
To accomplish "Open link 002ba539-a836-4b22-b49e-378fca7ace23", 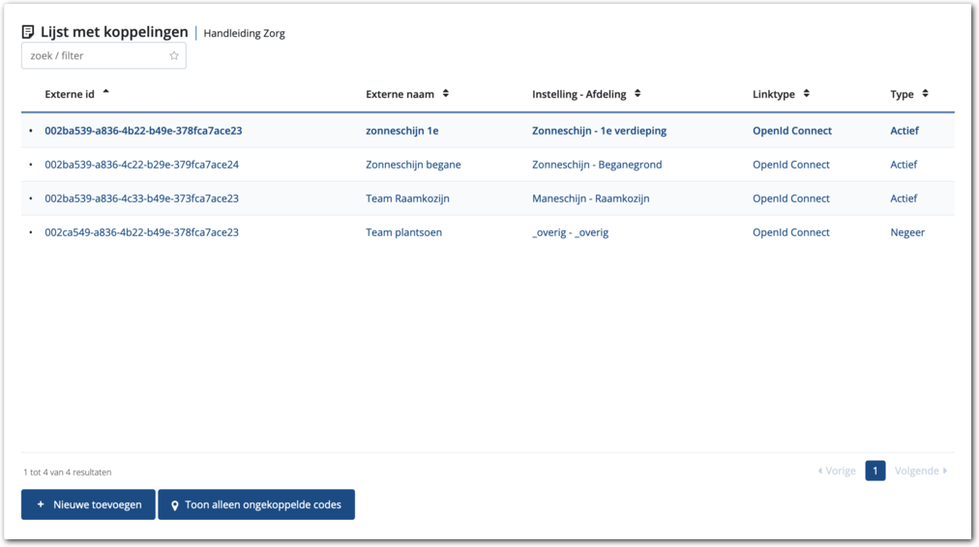I will click(142, 131).
